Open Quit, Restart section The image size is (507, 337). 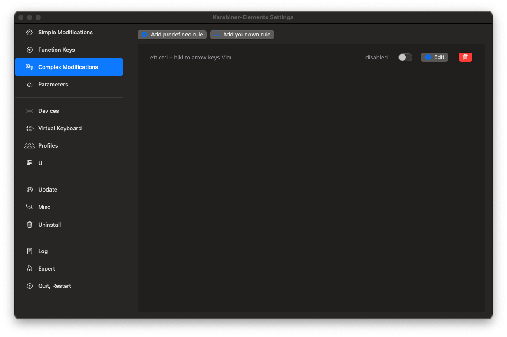[x=69, y=286]
